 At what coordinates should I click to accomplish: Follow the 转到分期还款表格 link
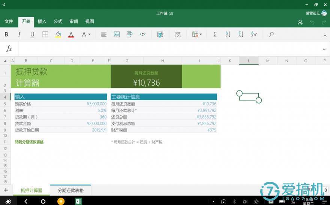pos(29,142)
